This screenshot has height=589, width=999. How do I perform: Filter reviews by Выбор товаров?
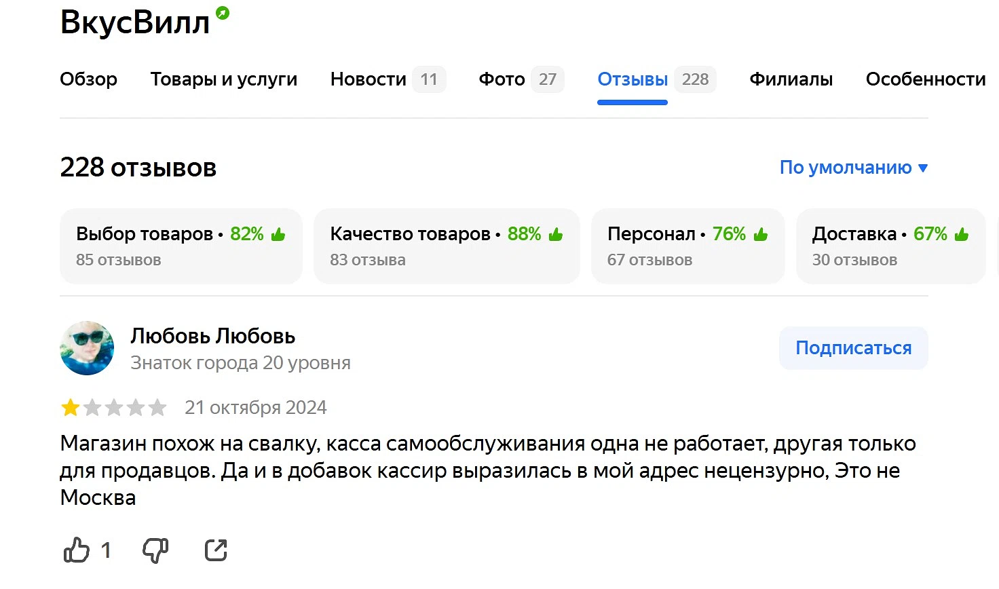(x=181, y=246)
